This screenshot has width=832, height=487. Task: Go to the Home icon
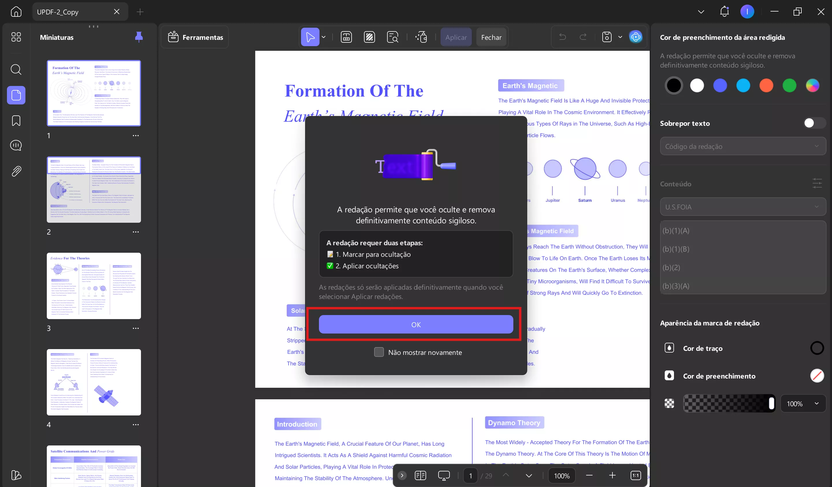[x=16, y=12]
